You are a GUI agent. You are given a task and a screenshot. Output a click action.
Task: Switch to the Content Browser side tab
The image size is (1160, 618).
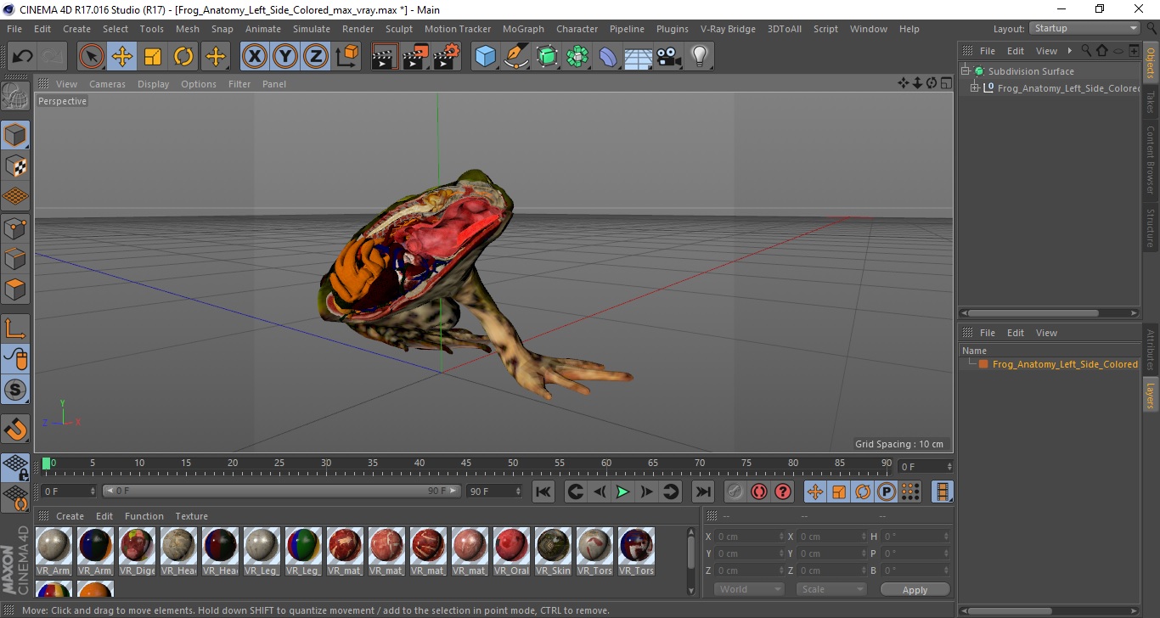coord(1151,160)
